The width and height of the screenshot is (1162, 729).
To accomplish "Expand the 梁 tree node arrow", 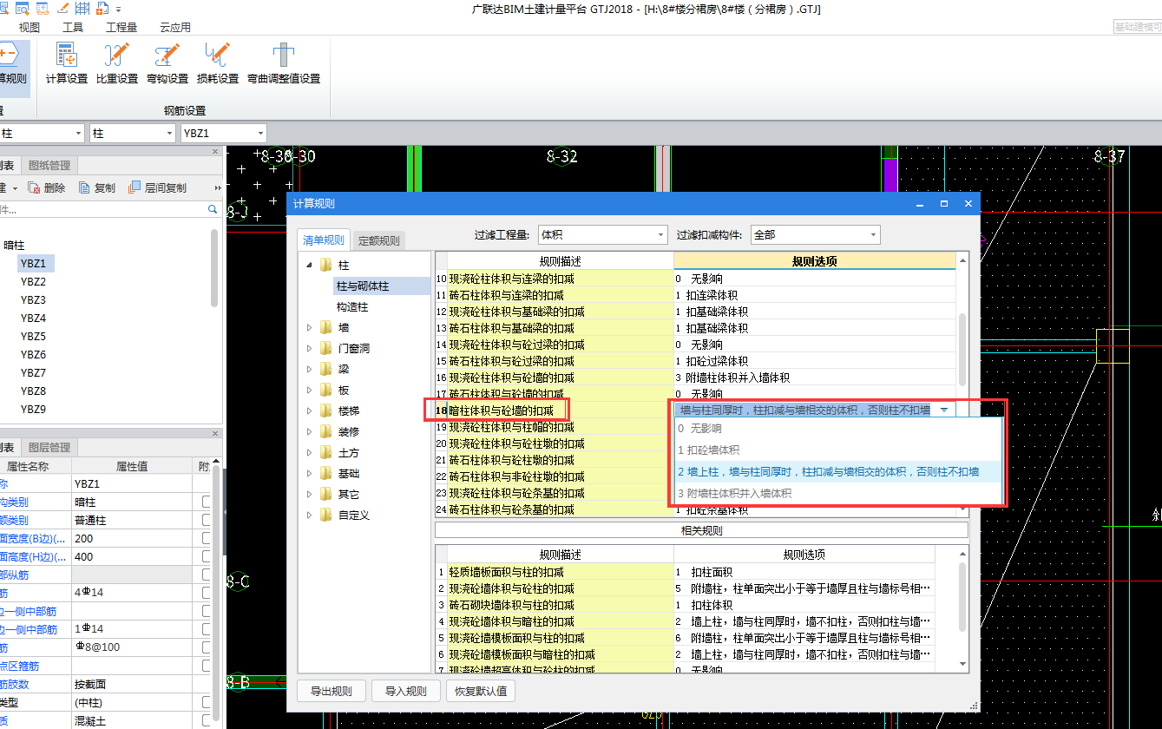I will (308, 369).
